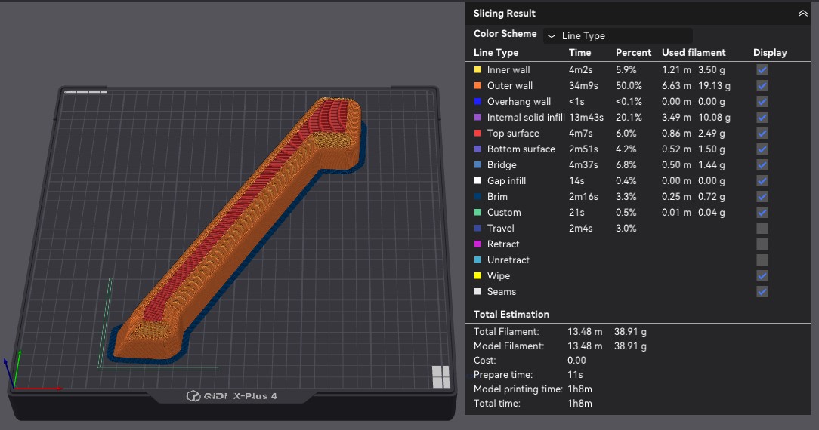Viewport: 819px width, 430px height.
Task: Toggle Brim visibility checkbox
Action: [x=762, y=196]
